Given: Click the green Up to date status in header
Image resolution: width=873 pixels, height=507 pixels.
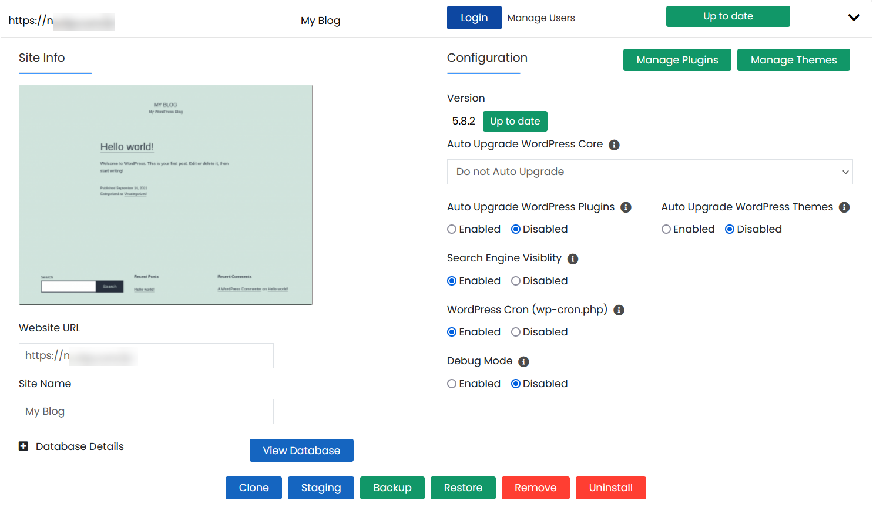Looking at the screenshot, I should [728, 16].
